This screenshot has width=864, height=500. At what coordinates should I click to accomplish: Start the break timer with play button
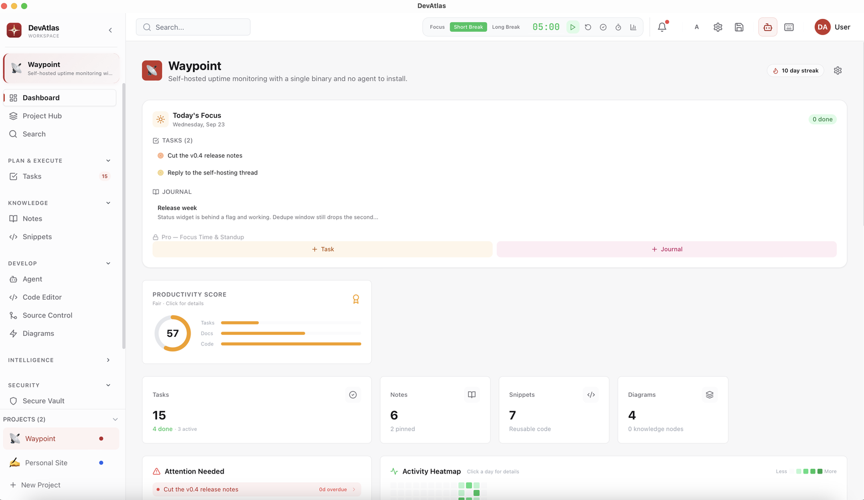coord(573,27)
